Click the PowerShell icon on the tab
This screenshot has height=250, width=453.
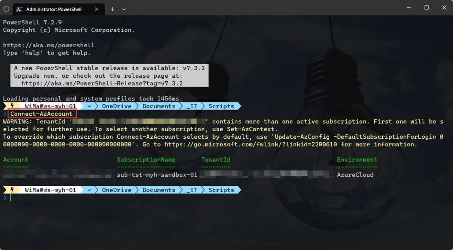click(20, 9)
